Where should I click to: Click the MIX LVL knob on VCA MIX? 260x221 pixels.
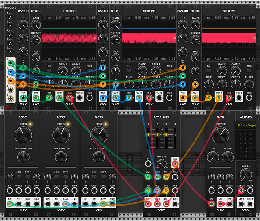tap(162, 164)
